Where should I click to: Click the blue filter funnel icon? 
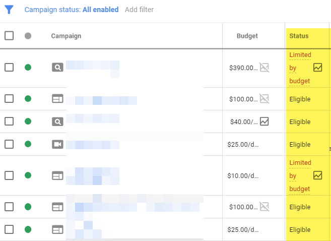point(9,10)
